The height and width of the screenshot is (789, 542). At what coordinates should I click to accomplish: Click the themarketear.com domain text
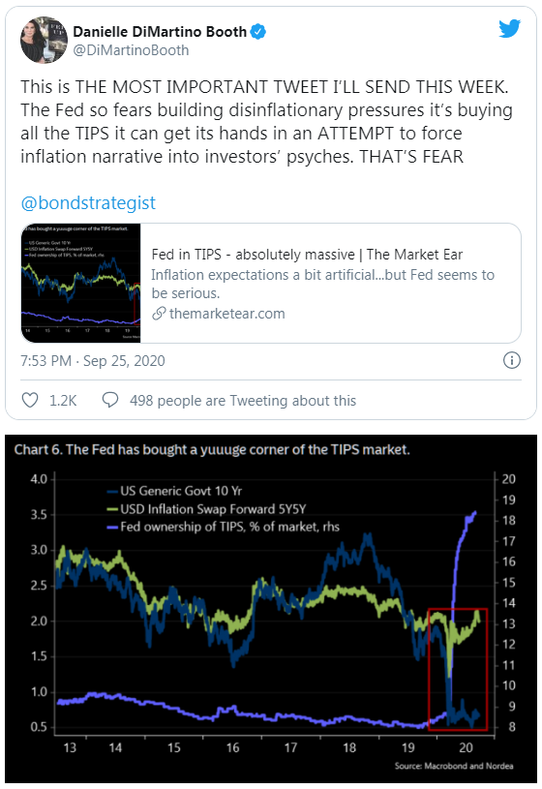pyautogui.click(x=227, y=314)
